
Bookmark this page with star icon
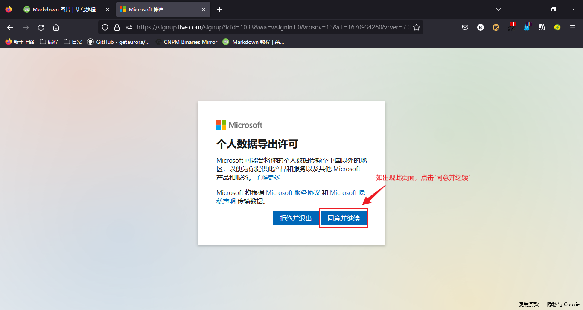[x=417, y=27]
